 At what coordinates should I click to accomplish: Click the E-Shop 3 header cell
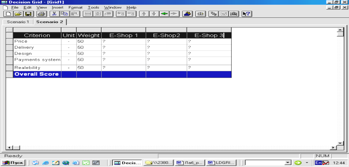click(209, 35)
